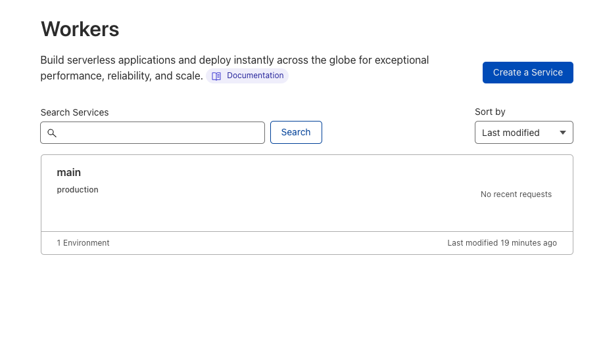
Task: Click the "1 Environment" footer text
Action: pos(83,243)
